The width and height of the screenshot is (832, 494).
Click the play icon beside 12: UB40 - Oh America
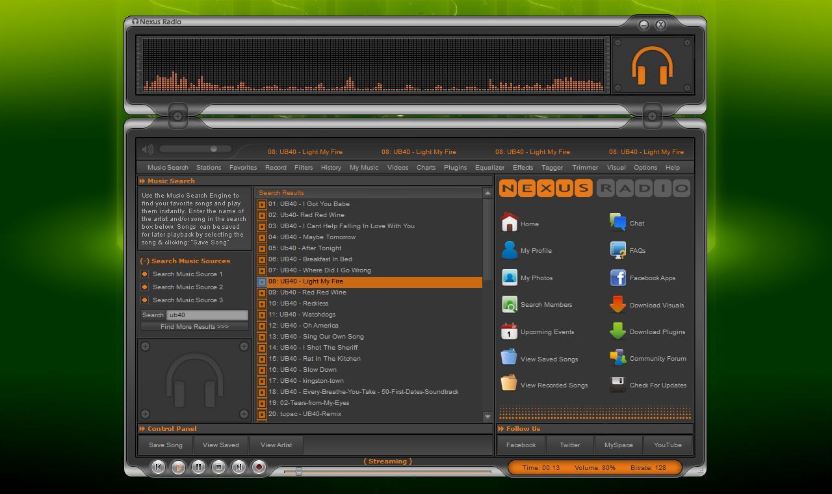[262, 326]
